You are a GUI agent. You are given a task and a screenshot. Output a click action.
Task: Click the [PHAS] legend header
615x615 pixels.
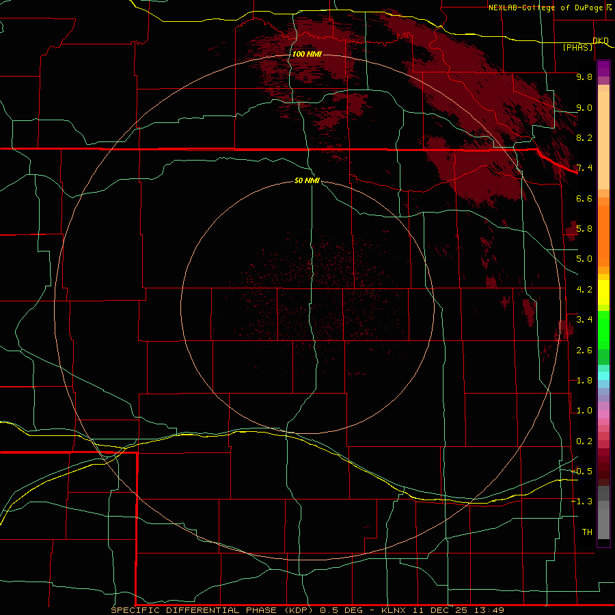(577, 47)
